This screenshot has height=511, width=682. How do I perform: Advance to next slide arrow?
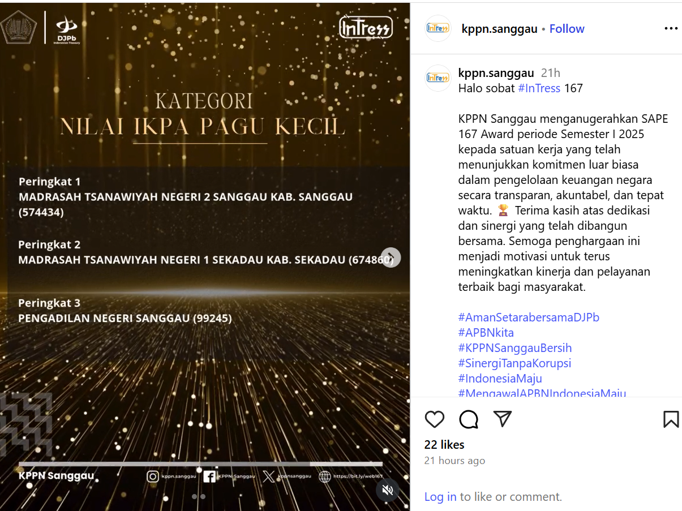[x=391, y=257]
